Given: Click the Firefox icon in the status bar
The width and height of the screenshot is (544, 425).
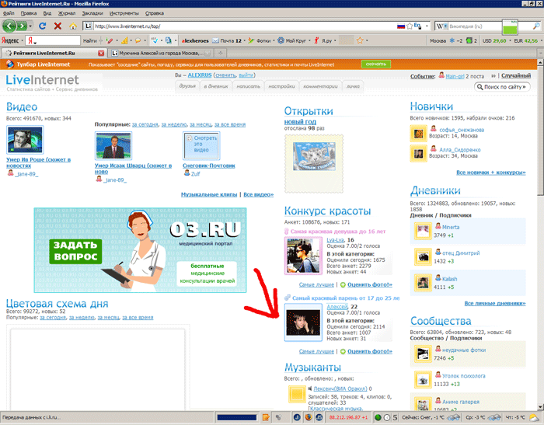Looking at the screenshot, I should point(308,417).
